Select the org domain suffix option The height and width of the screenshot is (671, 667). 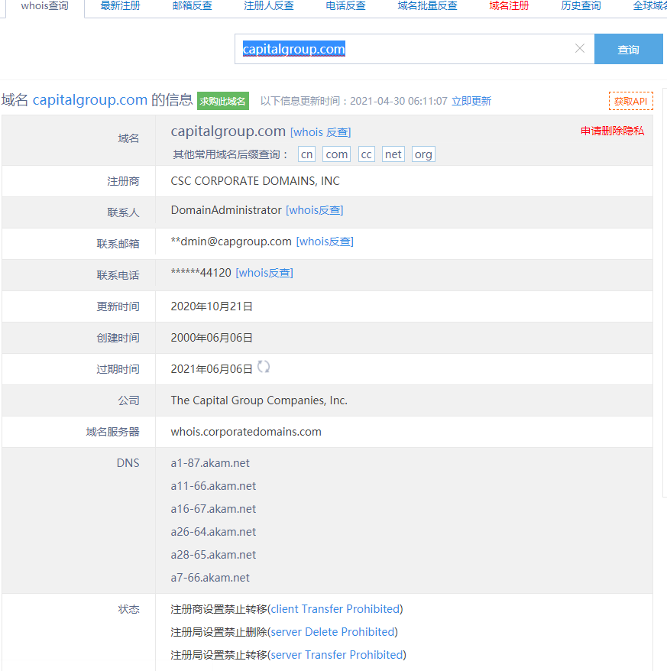coord(423,154)
